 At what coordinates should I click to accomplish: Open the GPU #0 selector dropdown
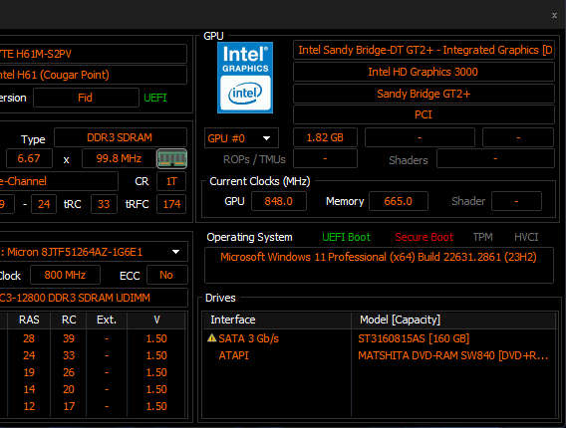(241, 138)
